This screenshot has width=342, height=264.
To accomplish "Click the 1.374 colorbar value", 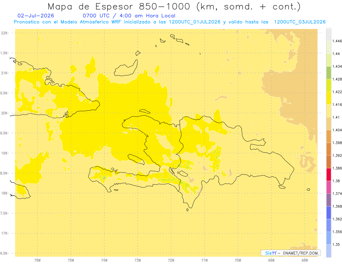I will click(337, 194).
